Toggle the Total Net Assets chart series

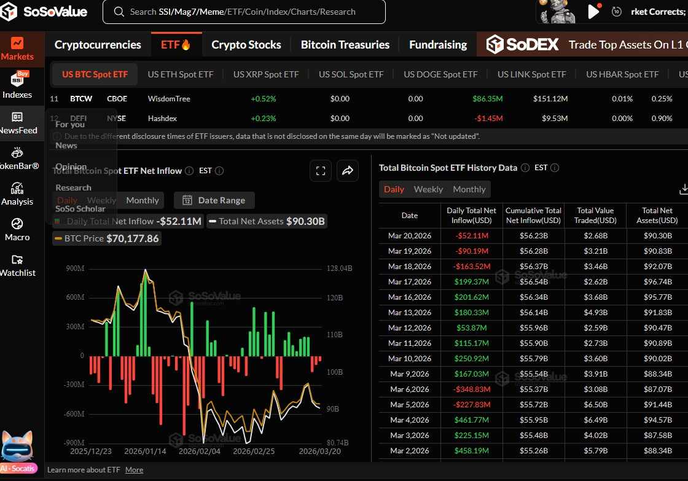267,221
